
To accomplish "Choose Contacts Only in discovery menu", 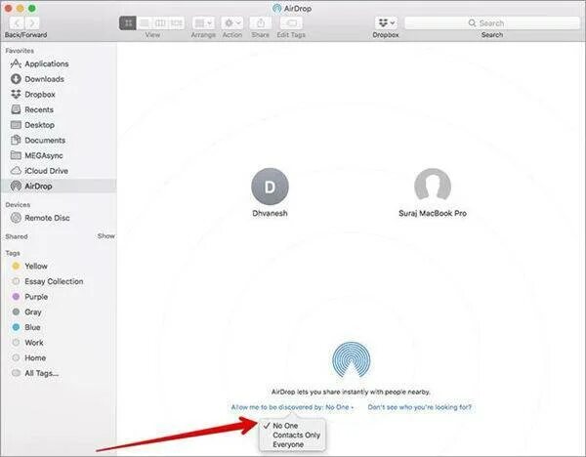I will [296, 436].
